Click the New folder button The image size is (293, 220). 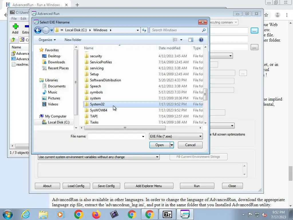(73, 40)
